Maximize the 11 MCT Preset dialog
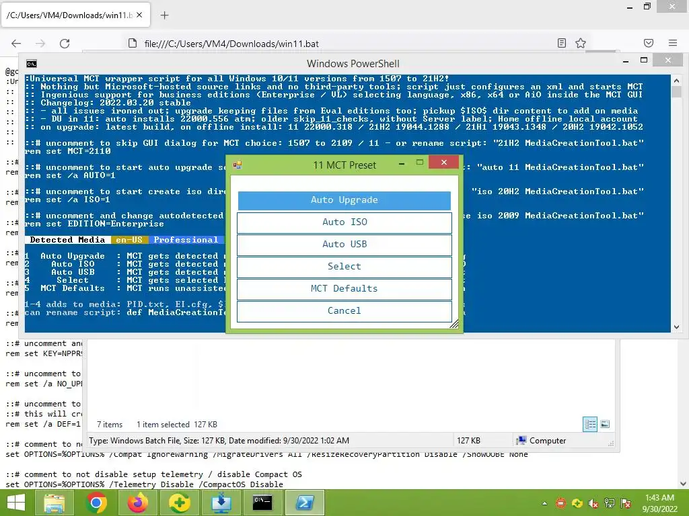This screenshot has width=689, height=516. coord(420,163)
